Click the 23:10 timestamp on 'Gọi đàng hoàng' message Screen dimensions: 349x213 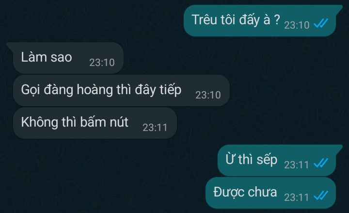pyautogui.click(x=208, y=95)
